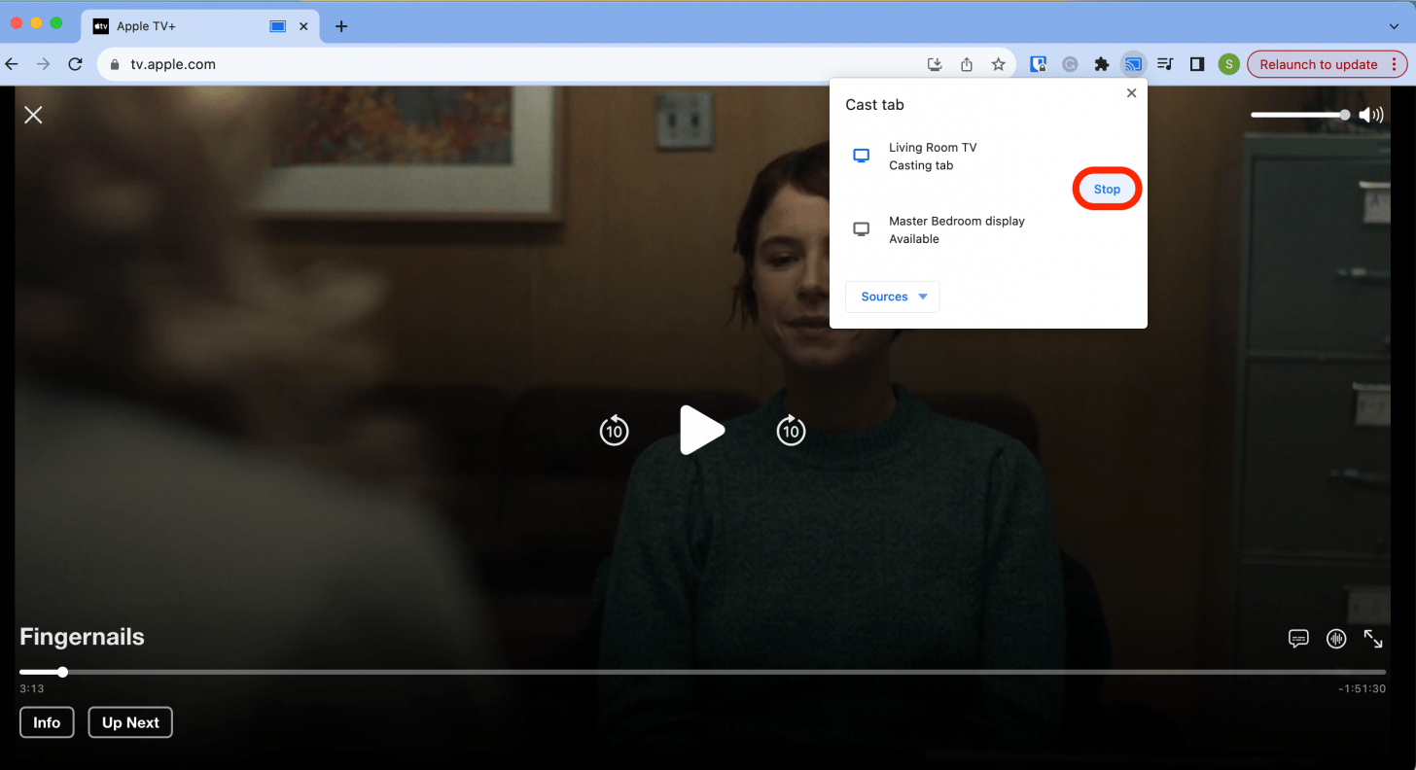Skip forward 10 seconds in the video
Screen dimensions: 1416x770
(791, 430)
